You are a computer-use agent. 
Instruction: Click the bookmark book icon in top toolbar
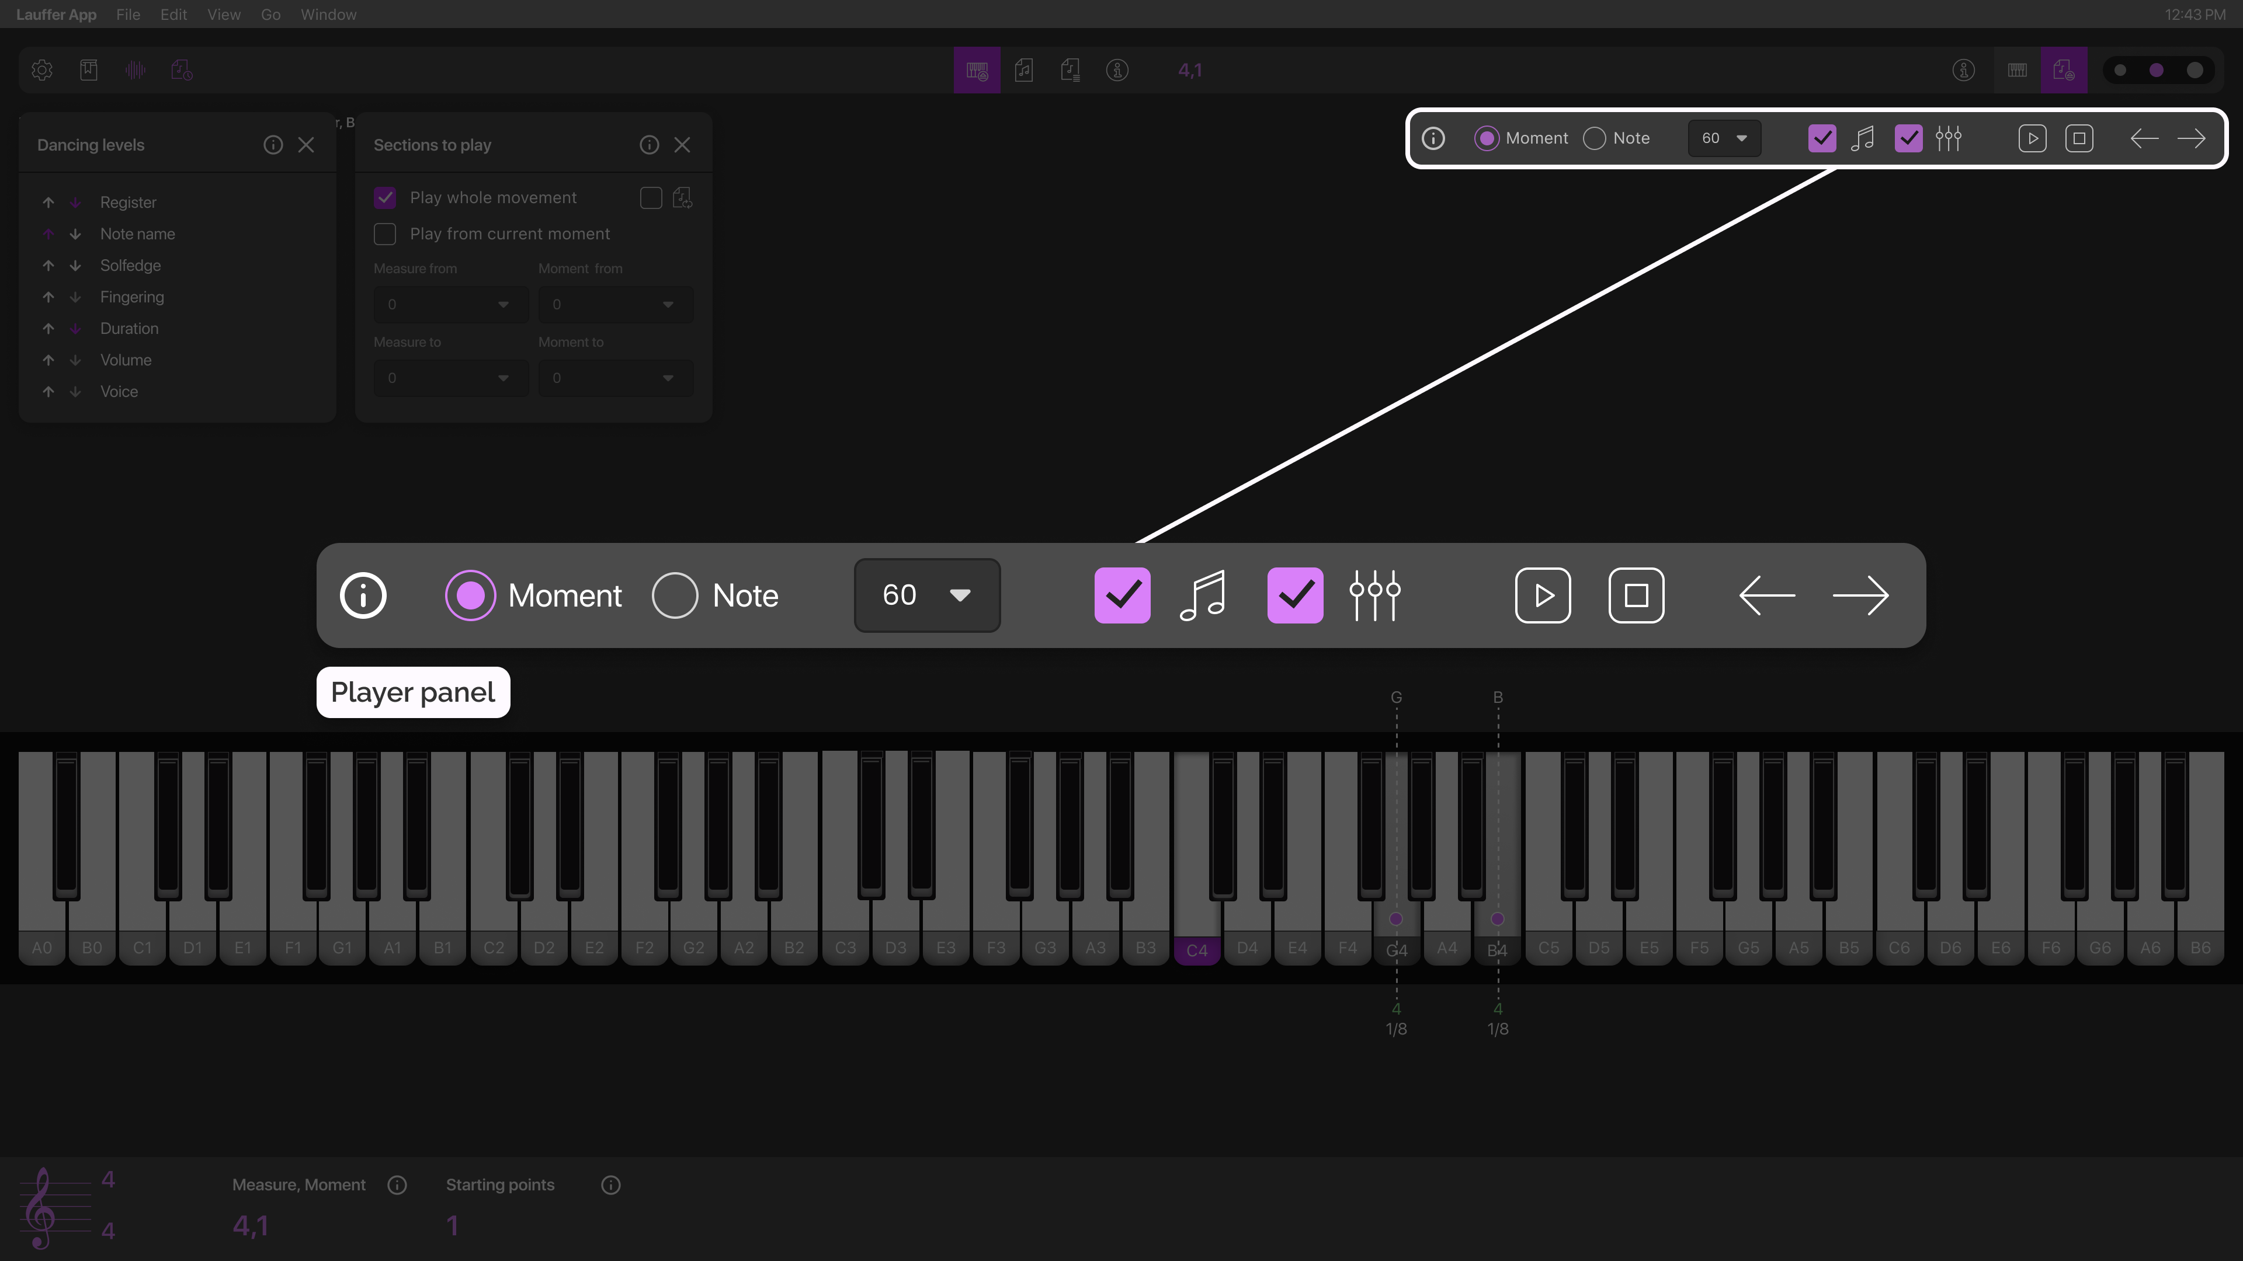89,71
